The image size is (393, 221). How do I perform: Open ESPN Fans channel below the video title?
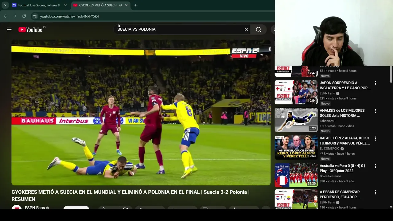tap(35, 208)
